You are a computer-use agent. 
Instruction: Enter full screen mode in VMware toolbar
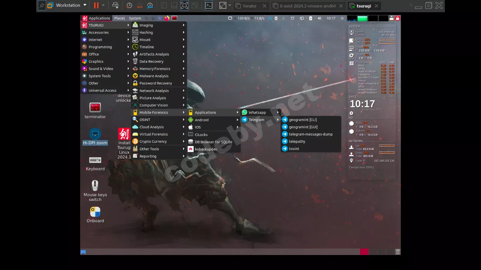click(185, 5)
